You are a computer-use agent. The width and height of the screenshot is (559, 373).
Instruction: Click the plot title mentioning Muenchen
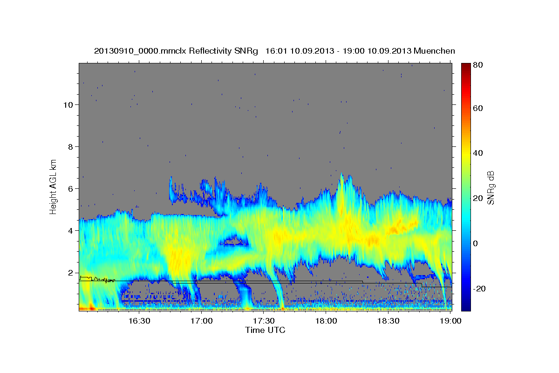274,51
